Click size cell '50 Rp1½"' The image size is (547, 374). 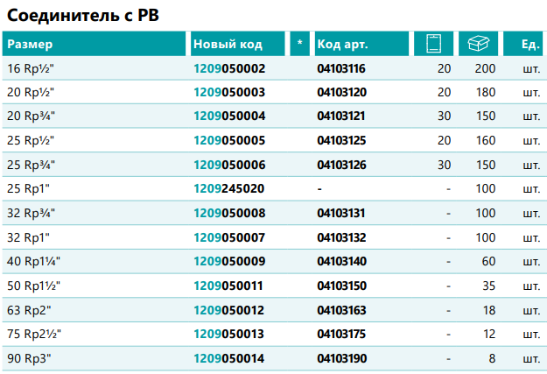click(33, 286)
